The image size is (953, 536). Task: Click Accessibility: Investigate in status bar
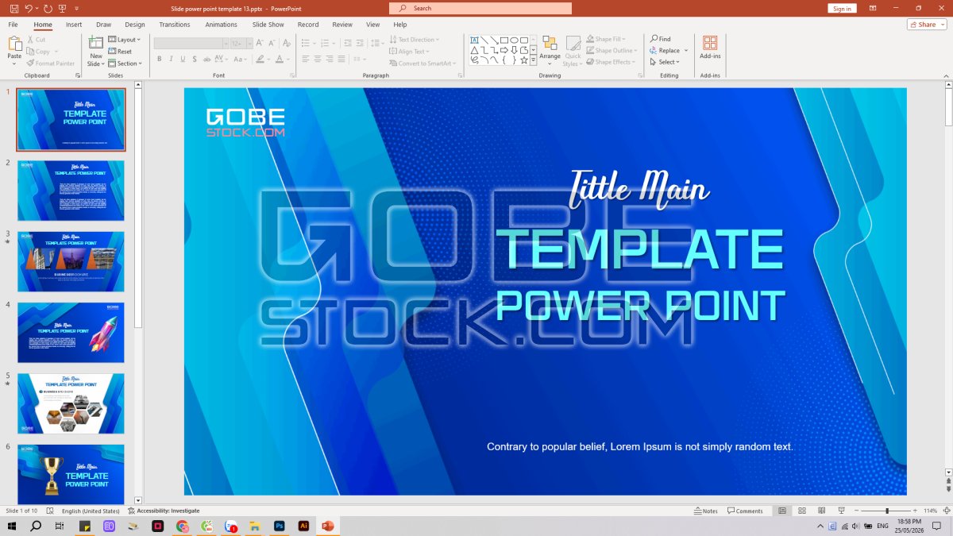[x=164, y=511]
